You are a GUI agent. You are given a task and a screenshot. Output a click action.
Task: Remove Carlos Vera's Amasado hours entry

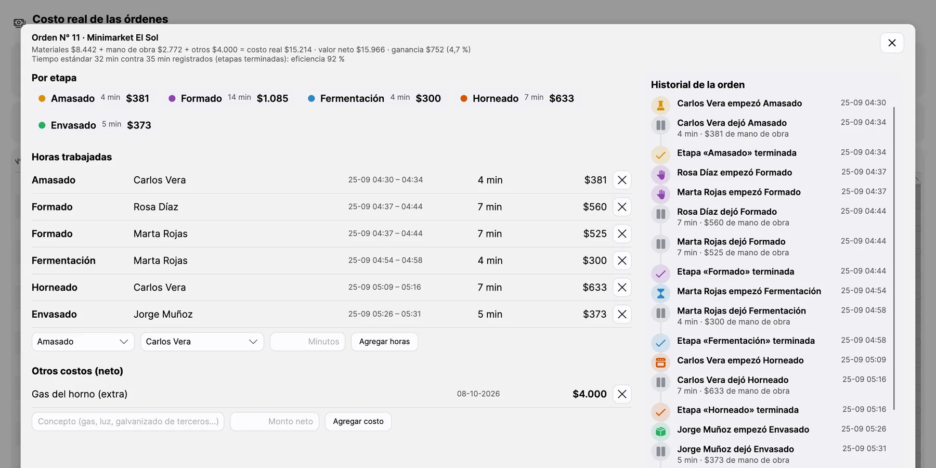(x=622, y=180)
